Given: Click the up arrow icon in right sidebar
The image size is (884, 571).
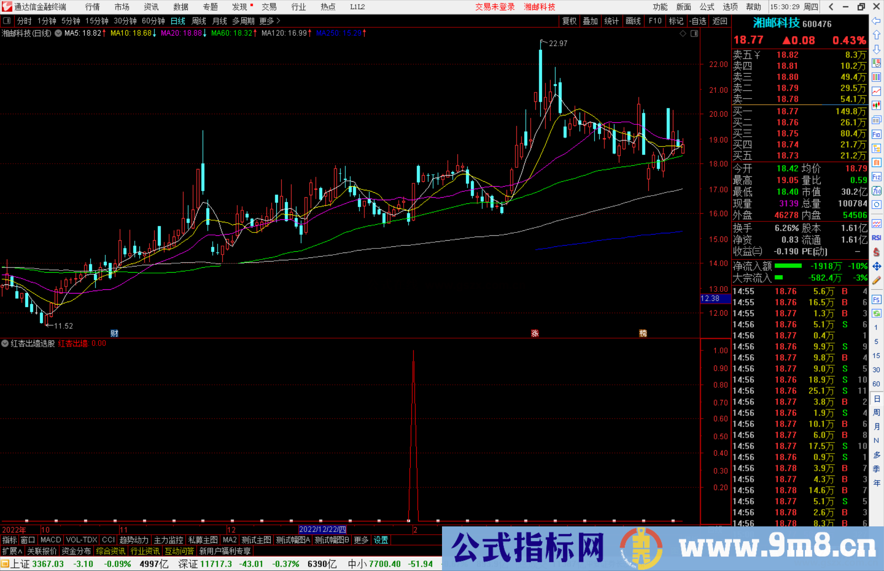Looking at the screenshot, I should (x=876, y=35).
